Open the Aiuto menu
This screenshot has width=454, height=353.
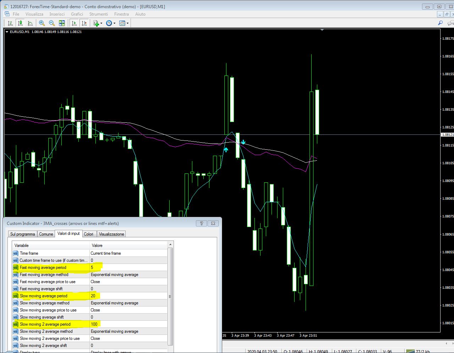point(140,14)
